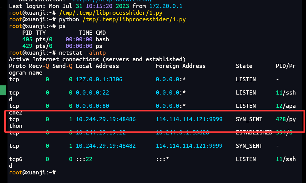Click the 'ps' command at the prompt
Screen dimensions: 306x183
pyautogui.click(x=62, y=26)
